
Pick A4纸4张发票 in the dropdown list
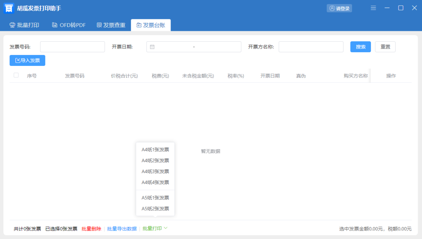pos(155,182)
